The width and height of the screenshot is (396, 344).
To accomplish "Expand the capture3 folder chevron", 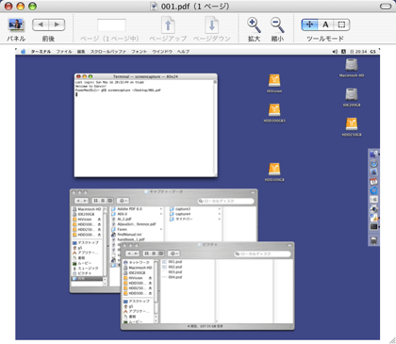I will point(219,209).
